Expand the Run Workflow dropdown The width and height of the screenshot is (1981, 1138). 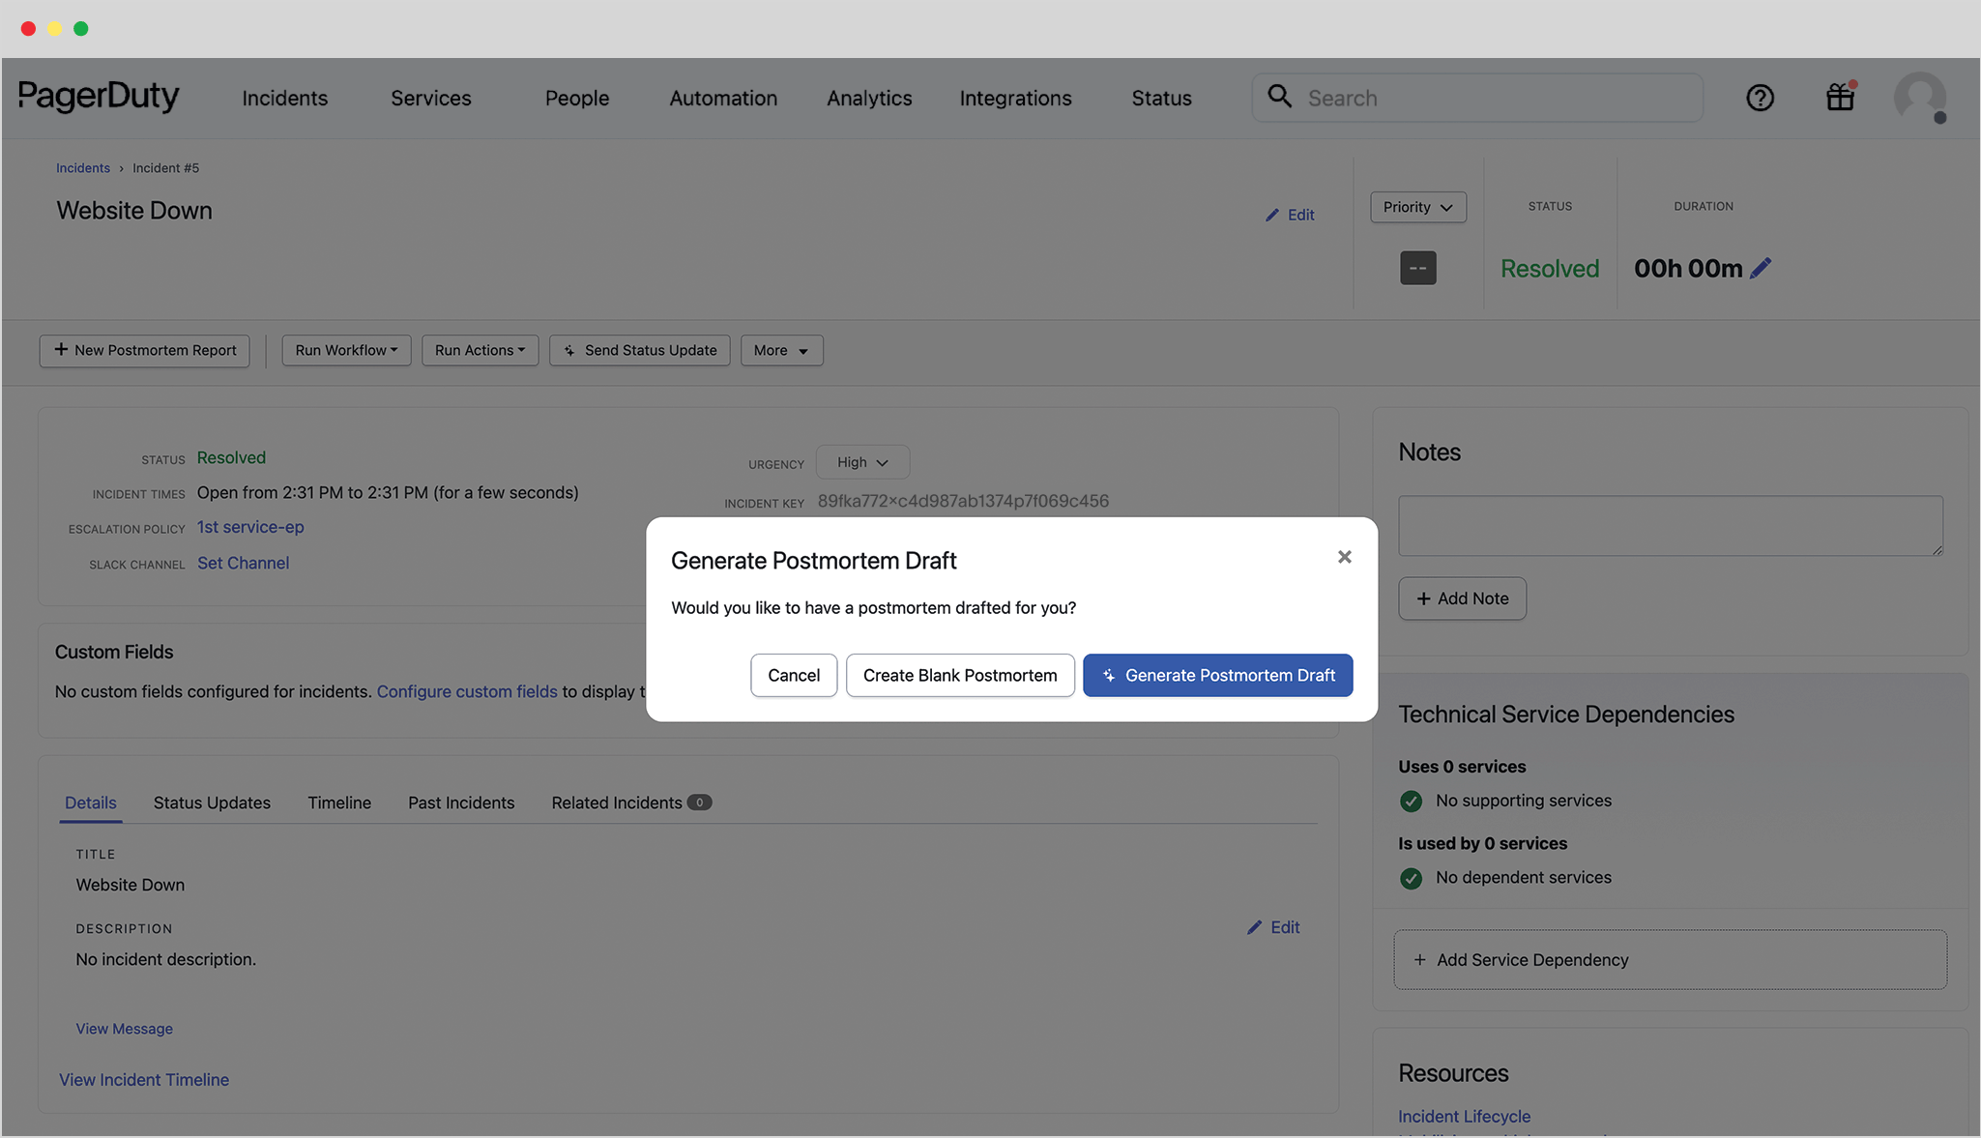pos(346,350)
